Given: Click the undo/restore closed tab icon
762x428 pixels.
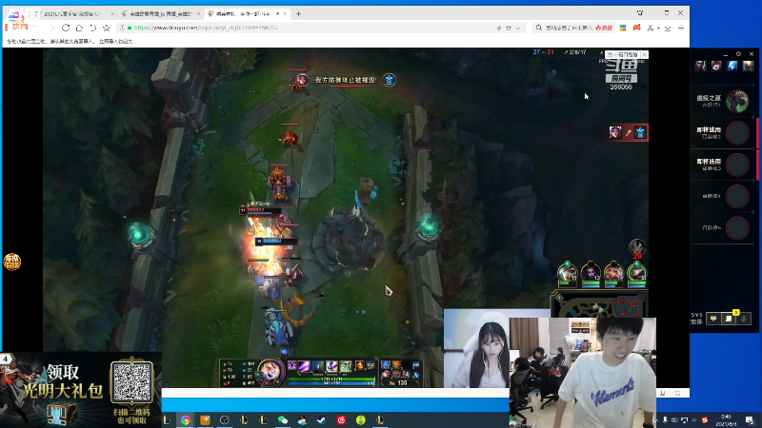Looking at the screenshot, I should (92, 28).
